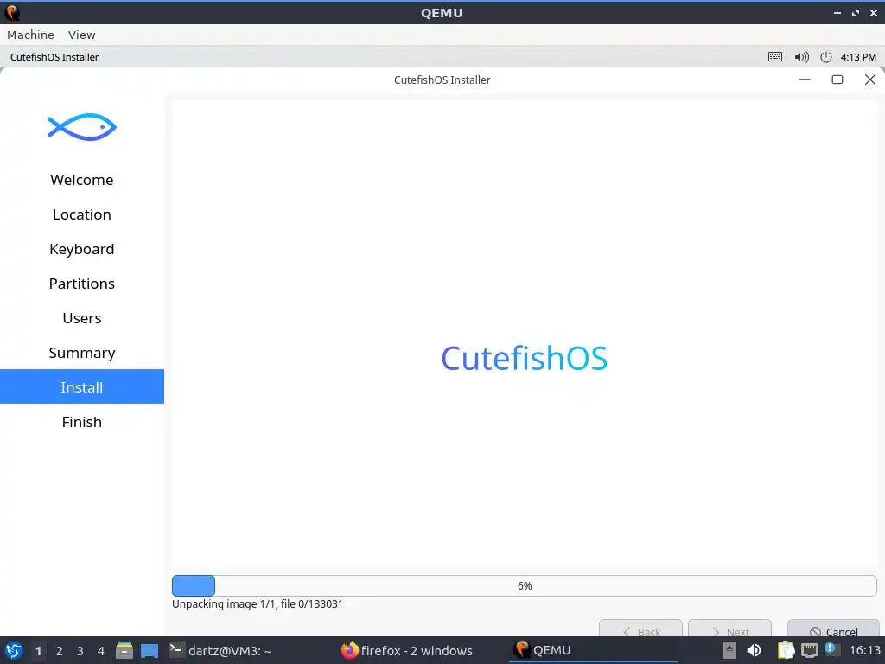Select the Location step in sidebar
The height and width of the screenshot is (664, 885).
[x=82, y=214]
